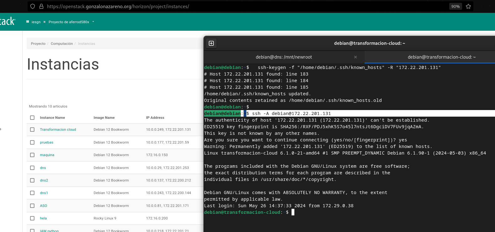
Task: Check the pruebas row checkbox
Action: (32, 142)
